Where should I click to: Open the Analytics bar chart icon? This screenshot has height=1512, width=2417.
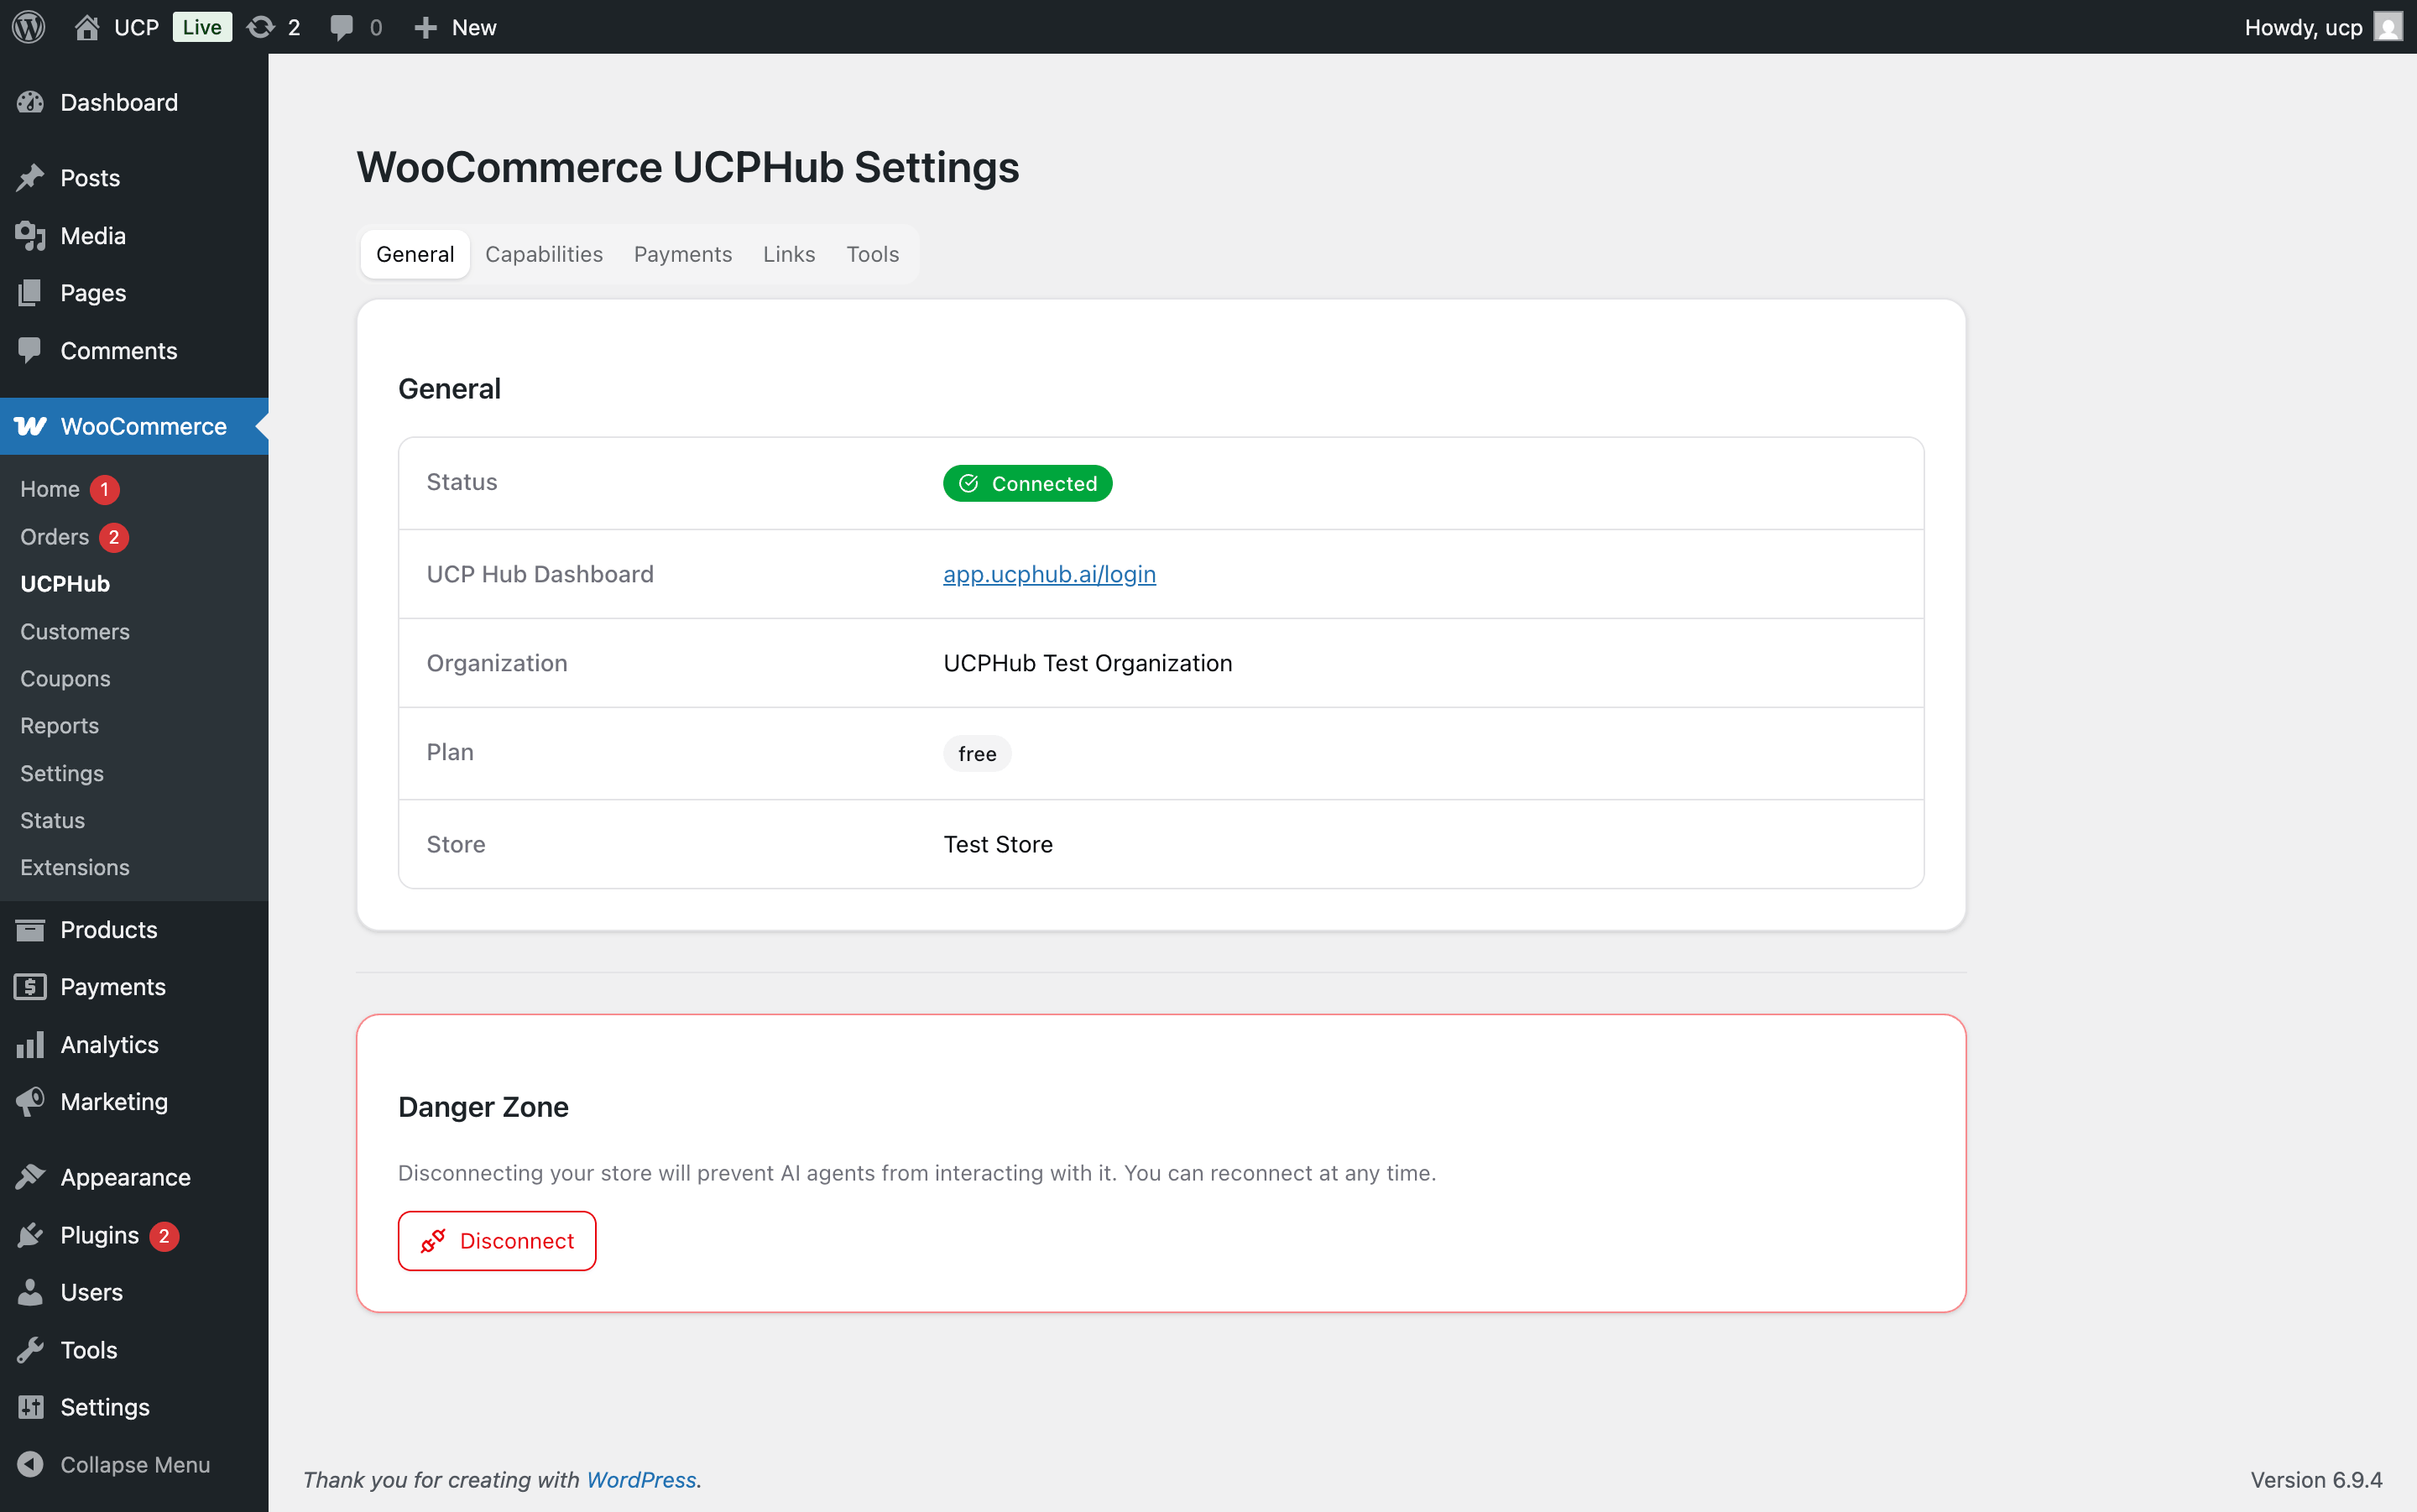tap(31, 1044)
